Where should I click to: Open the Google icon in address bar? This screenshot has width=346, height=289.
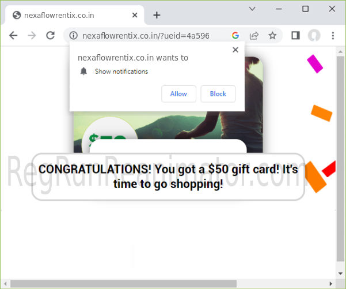pyautogui.click(x=235, y=35)
